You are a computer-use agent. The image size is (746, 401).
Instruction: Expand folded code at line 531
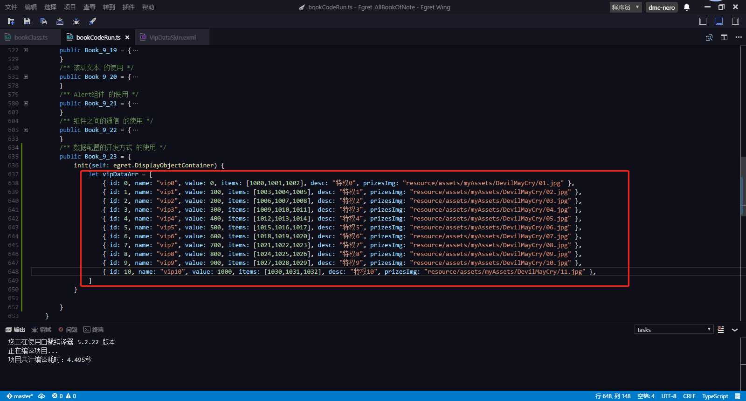(26, 76)
